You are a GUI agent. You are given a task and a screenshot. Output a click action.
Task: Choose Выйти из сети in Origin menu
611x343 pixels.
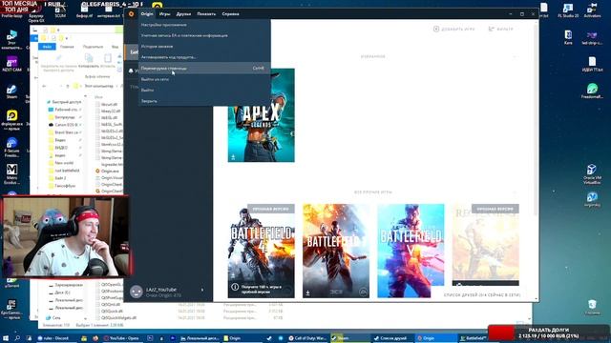point(204,79)
